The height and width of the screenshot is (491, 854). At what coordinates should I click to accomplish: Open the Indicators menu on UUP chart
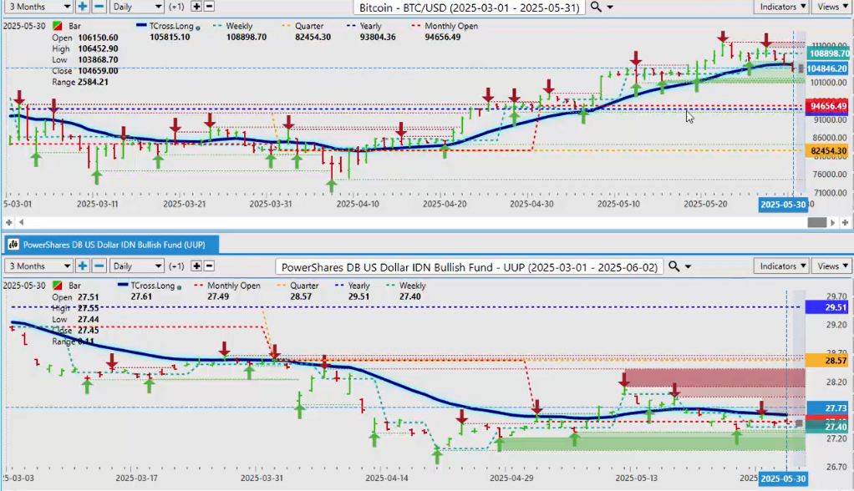pyautogui.click(x=781, y=266)
